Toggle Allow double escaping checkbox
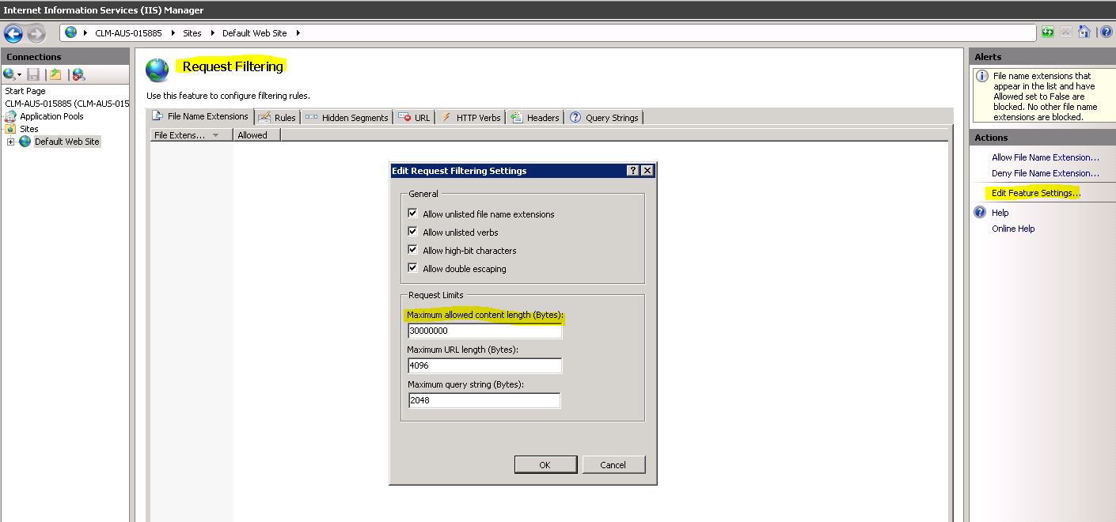 pos(412,268)
